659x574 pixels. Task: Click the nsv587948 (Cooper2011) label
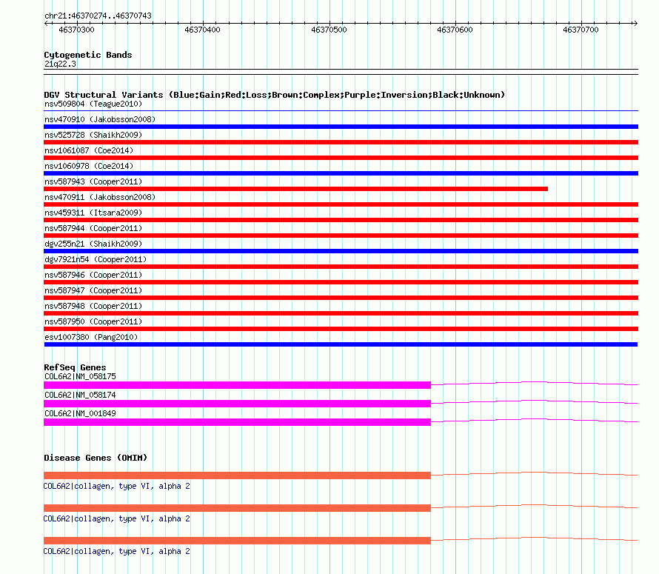93,306
